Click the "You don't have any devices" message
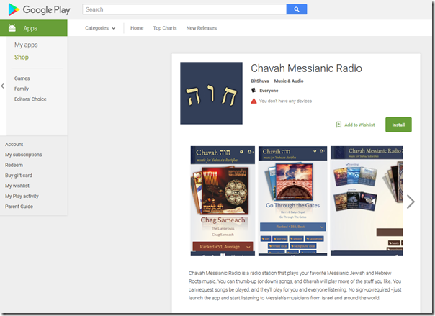Viewport: 435px width, 316px height. (x=285, y=101)
